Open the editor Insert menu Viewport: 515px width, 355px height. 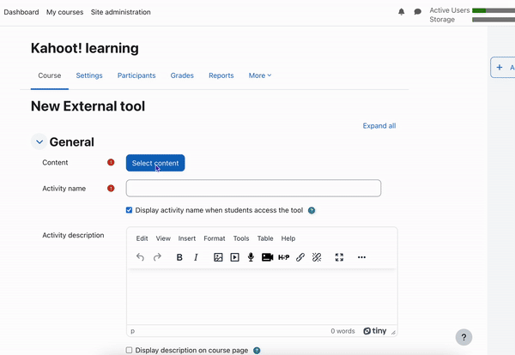click(x=187, y=238)
